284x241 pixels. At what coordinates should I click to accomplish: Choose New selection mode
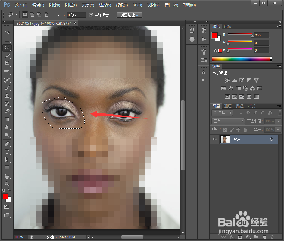point(25,14)
